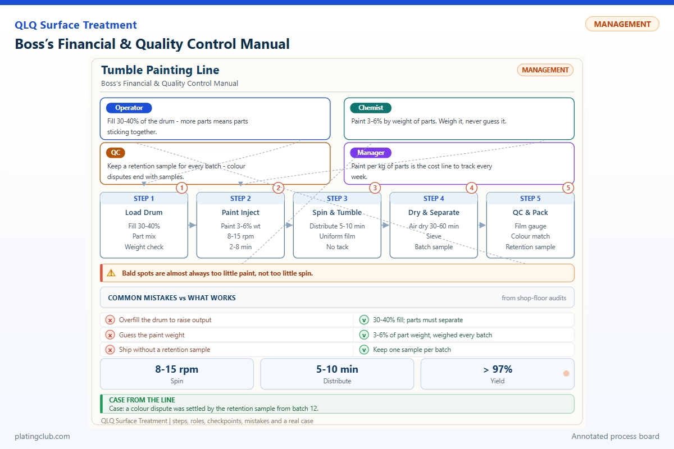Viewport: 674px width, 449px height.
Task: Click 'Sieve' in the Dry & Separate card
Action: (434, 236)
